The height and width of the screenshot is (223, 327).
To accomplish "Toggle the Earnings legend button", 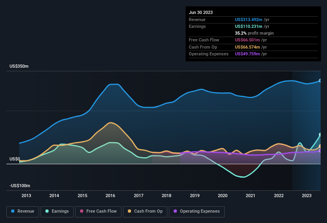I will [57, 211].
